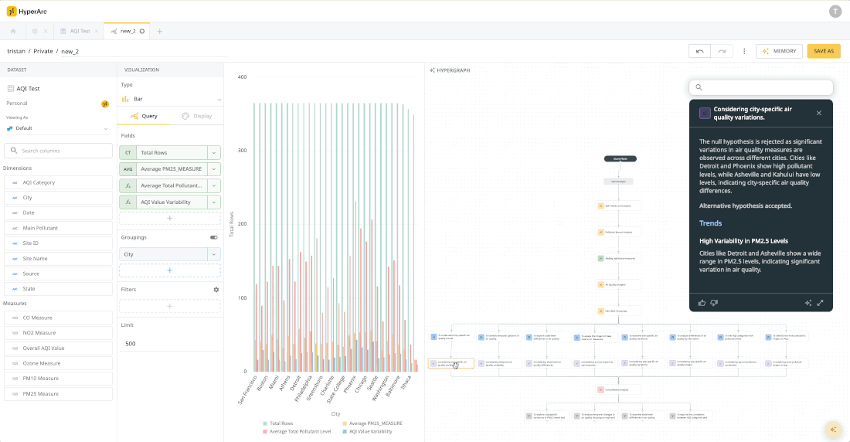
Task: Click the MEMORY button
Action: 779,51
